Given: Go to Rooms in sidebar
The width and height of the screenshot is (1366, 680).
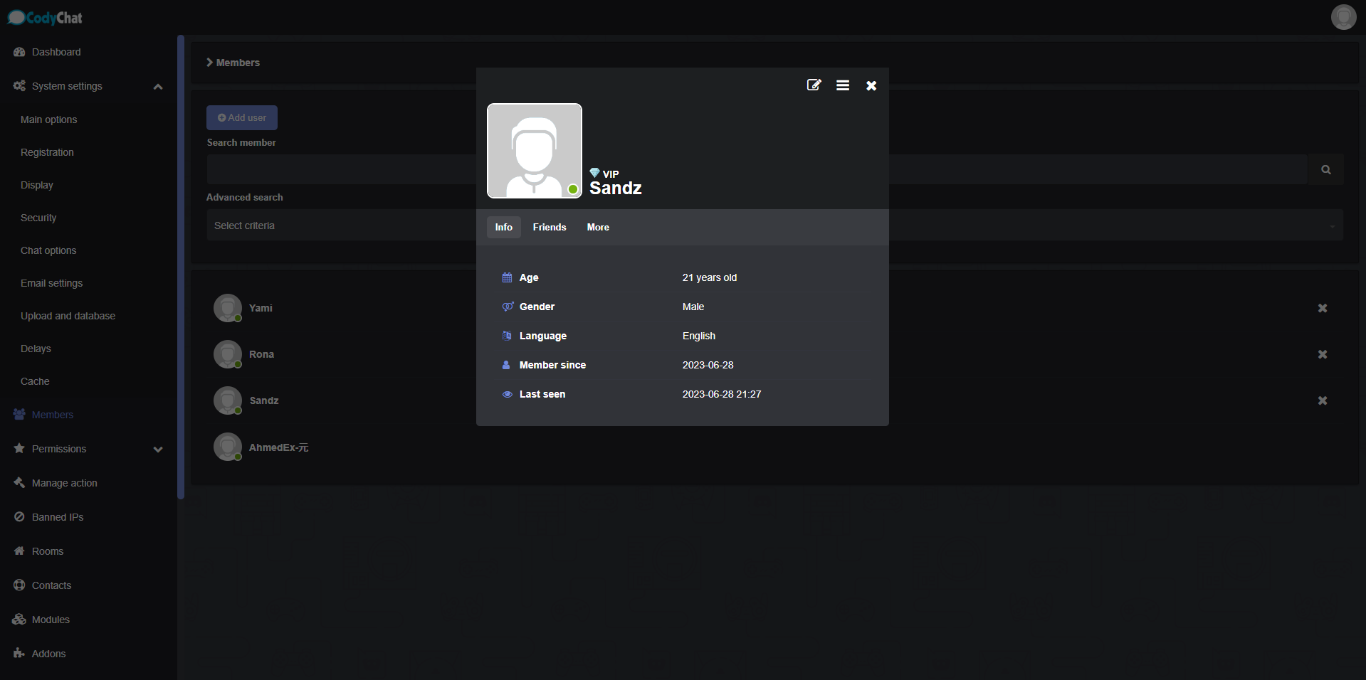Looking at the screenshot, I should [x=47, y=551].
